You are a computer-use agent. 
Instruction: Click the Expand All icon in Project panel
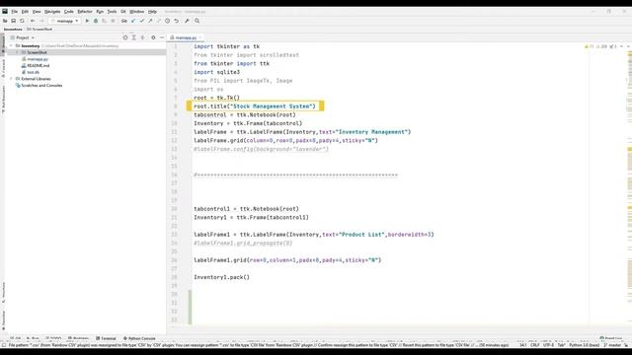tap(134, 37)
